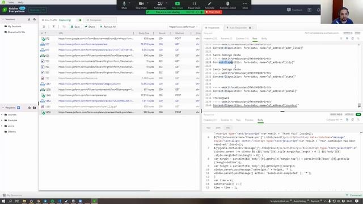Switch to the Inspectors tab
Viewport: 363px width, 204px height.
click(212, 28)
